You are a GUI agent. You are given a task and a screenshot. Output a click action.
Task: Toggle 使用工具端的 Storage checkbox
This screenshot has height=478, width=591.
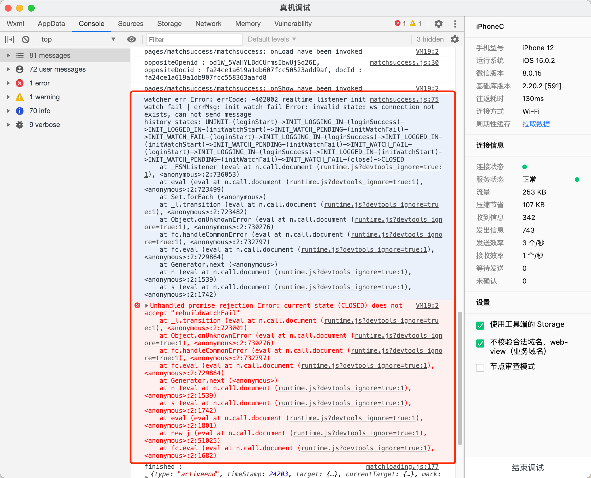(x=480, y=325)
